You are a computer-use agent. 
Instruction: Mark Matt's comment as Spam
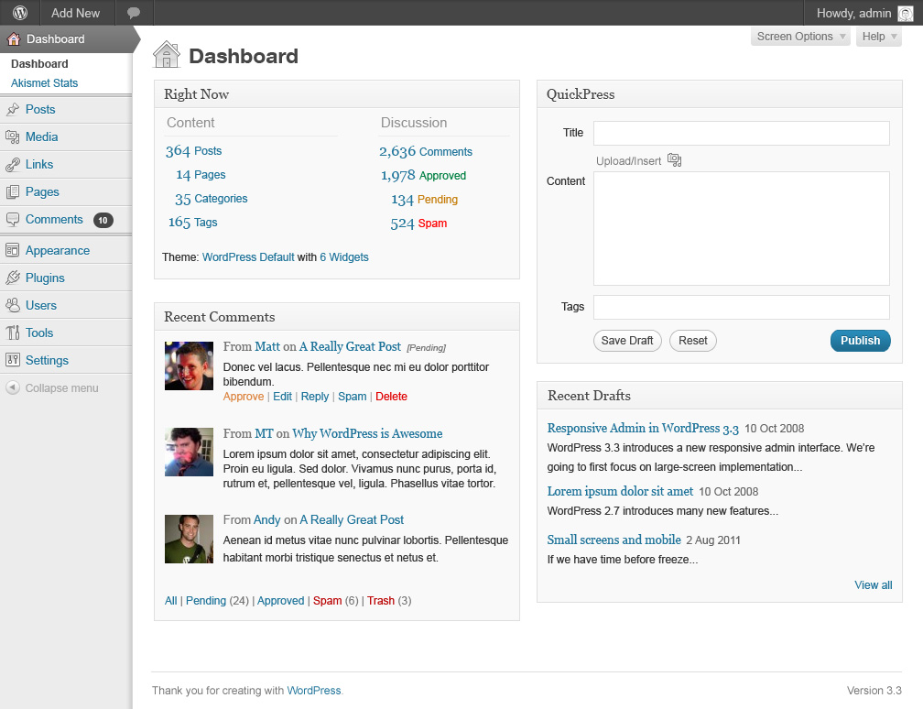352,397
